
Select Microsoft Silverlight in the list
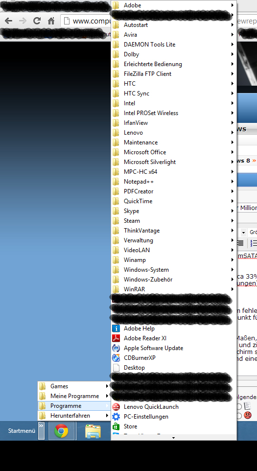(174, 162)
